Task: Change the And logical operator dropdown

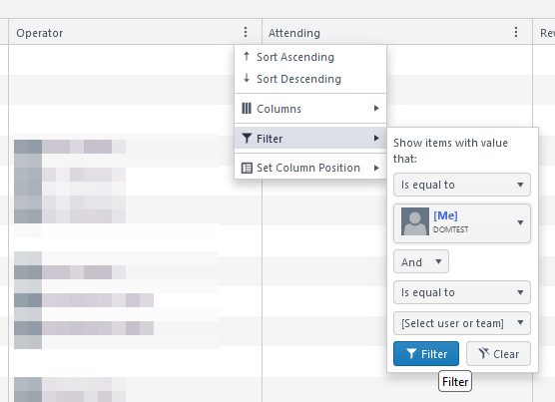Action: coord(421,261)
